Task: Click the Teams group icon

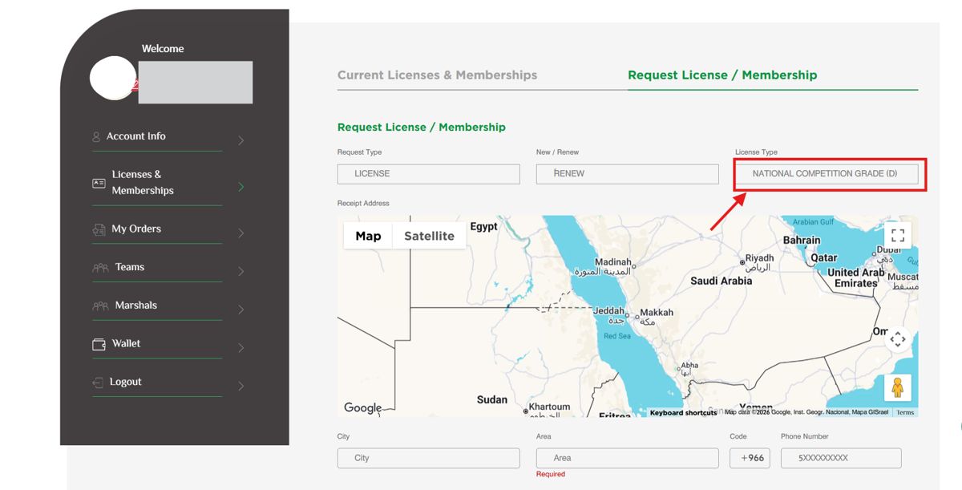Action: pyautogui.click(x=100, y=268)
